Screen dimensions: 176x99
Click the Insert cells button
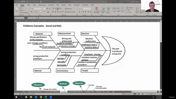114,10
